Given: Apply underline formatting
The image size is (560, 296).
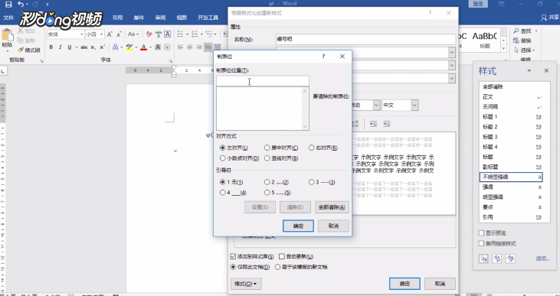Looking at the screenshot, I should [x=69, y=47].
